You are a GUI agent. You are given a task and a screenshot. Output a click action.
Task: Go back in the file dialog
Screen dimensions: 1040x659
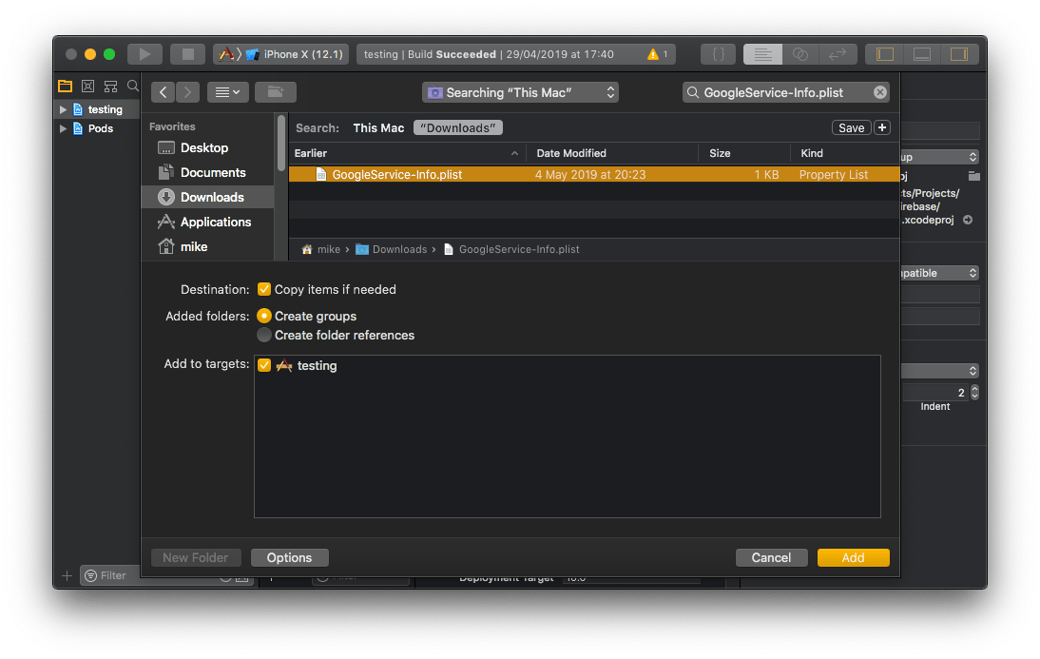click(x=164, y=92)
